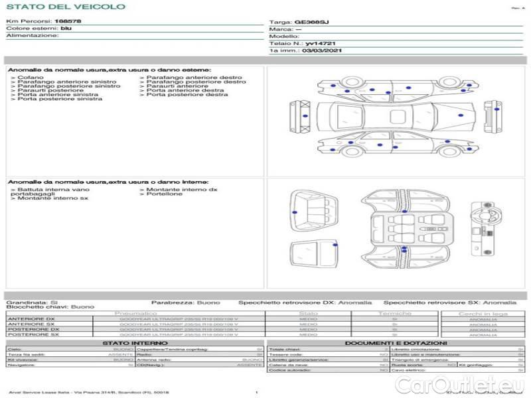Click the 'Termiche' column header
The height and width of the screenshot is (398, 531).
point(394,313)
